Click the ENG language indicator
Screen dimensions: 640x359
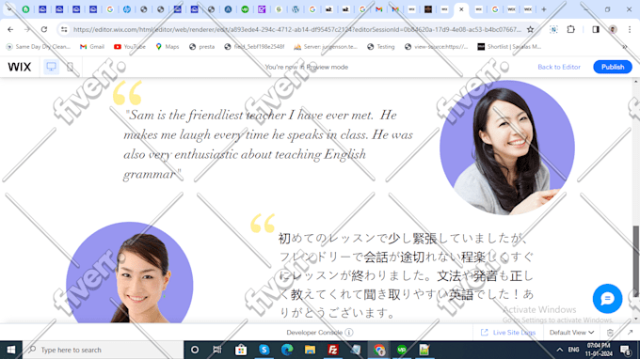573,350
